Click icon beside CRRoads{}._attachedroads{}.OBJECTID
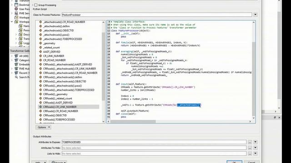The image size is (291, 163). (40, 81)
